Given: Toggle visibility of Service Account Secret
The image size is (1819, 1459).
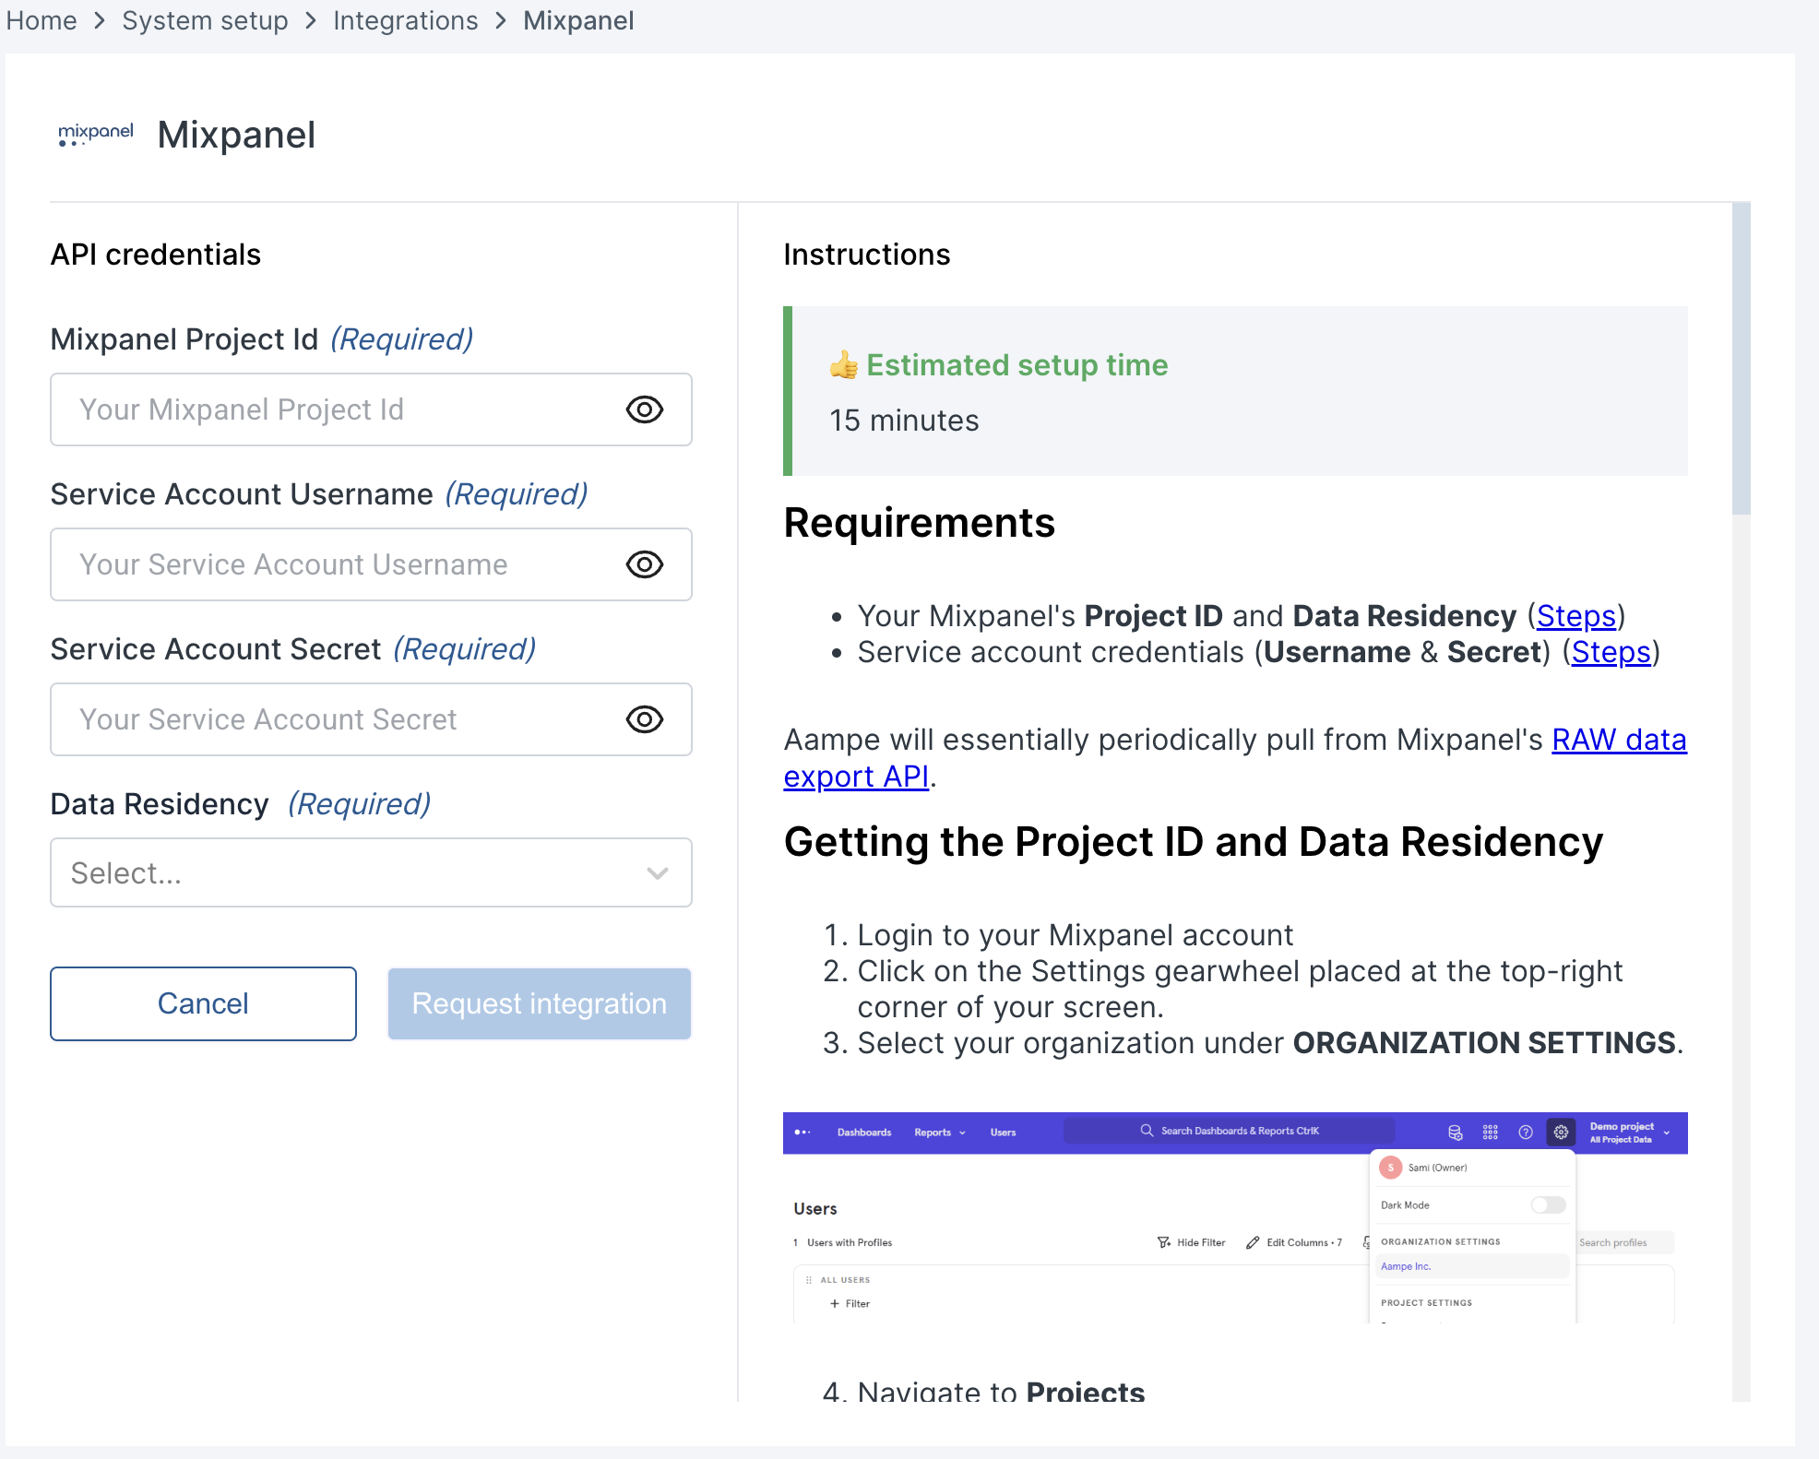Looking at the screenshot, I should [x=644, y=719].
